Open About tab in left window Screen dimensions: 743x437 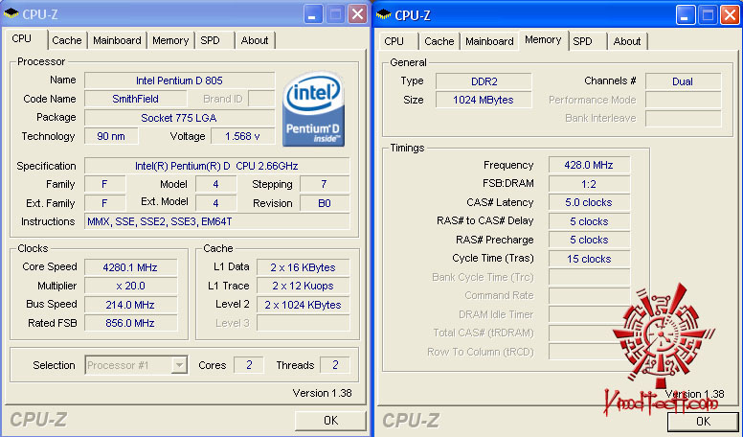pos(255,40)
